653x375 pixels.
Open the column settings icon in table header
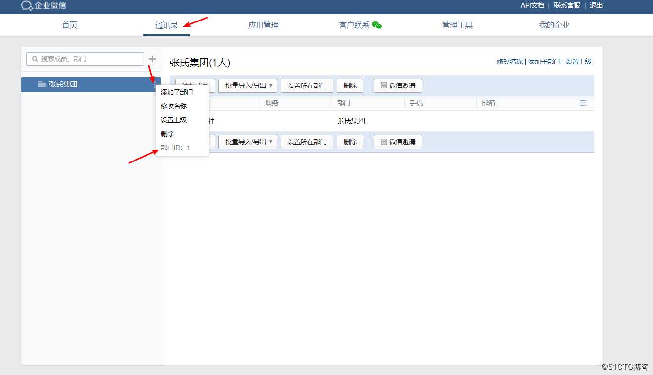pos(583,103)
